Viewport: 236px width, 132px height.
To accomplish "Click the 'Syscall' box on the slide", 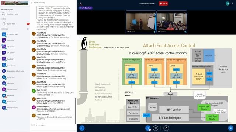I will [x=170, y=94].
